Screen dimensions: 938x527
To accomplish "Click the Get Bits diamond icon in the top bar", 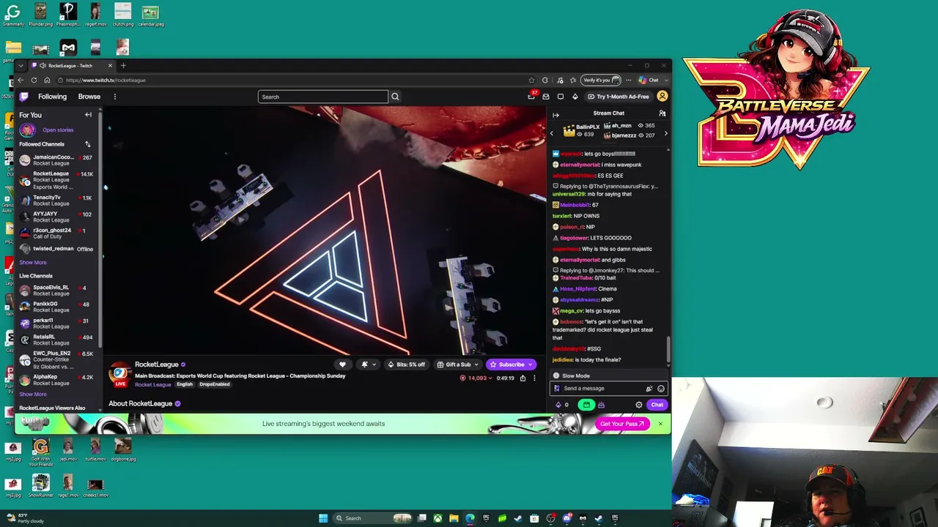I will point(575,97).
